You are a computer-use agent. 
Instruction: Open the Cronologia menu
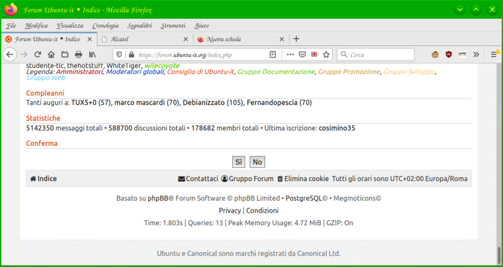tap(105, 26)
